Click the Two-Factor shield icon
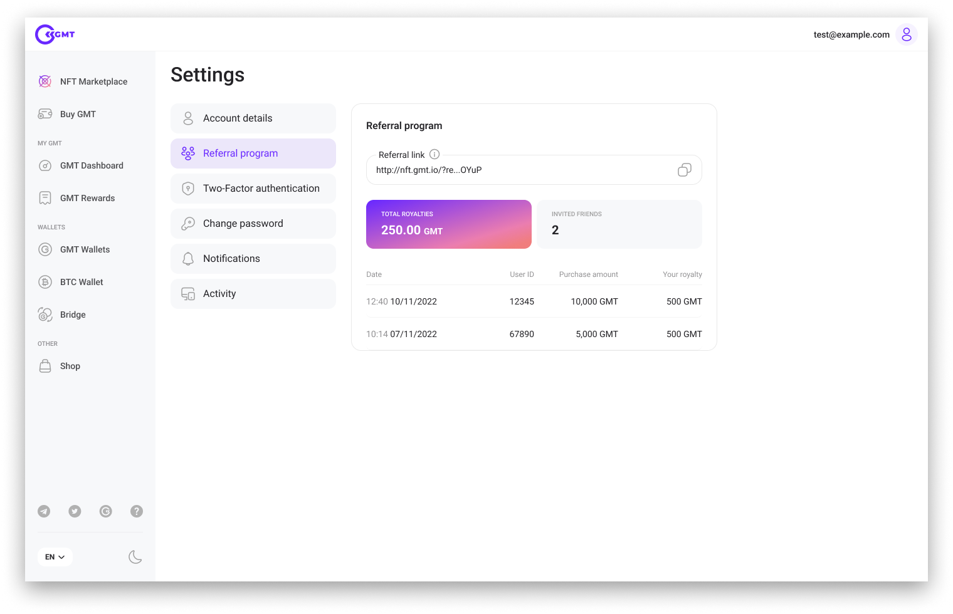953x614 pixels. click(188, 189)
